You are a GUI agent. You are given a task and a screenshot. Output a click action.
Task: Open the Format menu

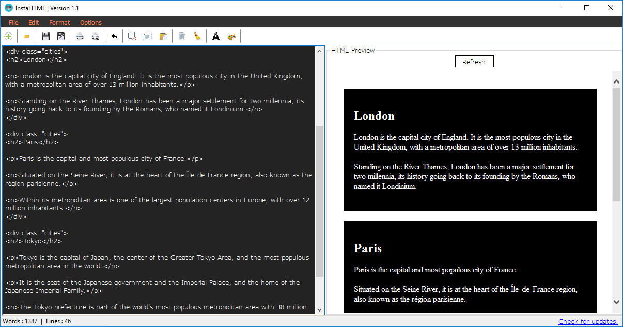click(59, 22)
